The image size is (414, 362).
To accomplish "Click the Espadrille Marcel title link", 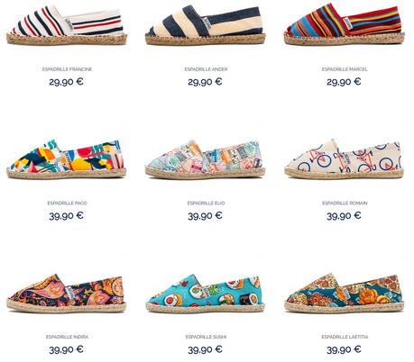I will point(345,69).
